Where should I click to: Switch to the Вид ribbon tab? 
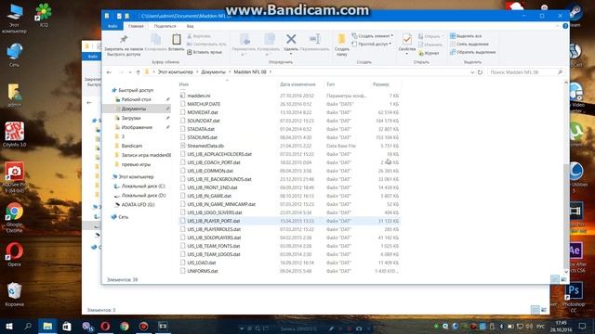(x=190, y=26)
